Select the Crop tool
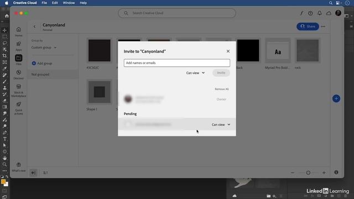Screen dimensions: 354x199 (x=4, y=56)
